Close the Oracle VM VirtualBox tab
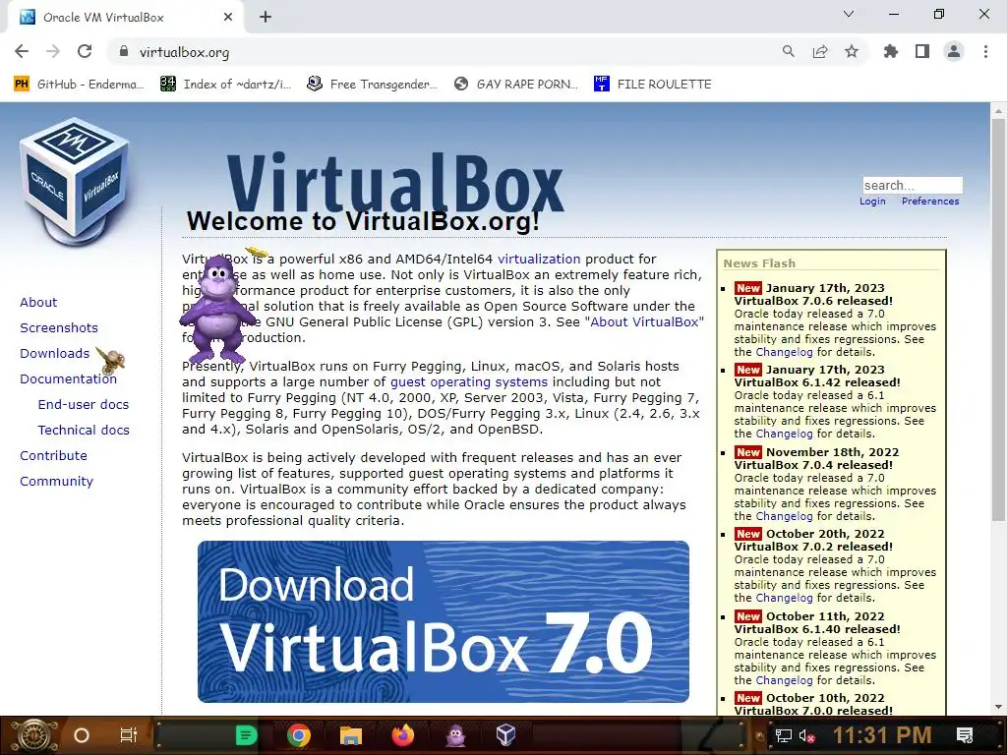This screenshot has height=755, width=1007. pos(228,18)
